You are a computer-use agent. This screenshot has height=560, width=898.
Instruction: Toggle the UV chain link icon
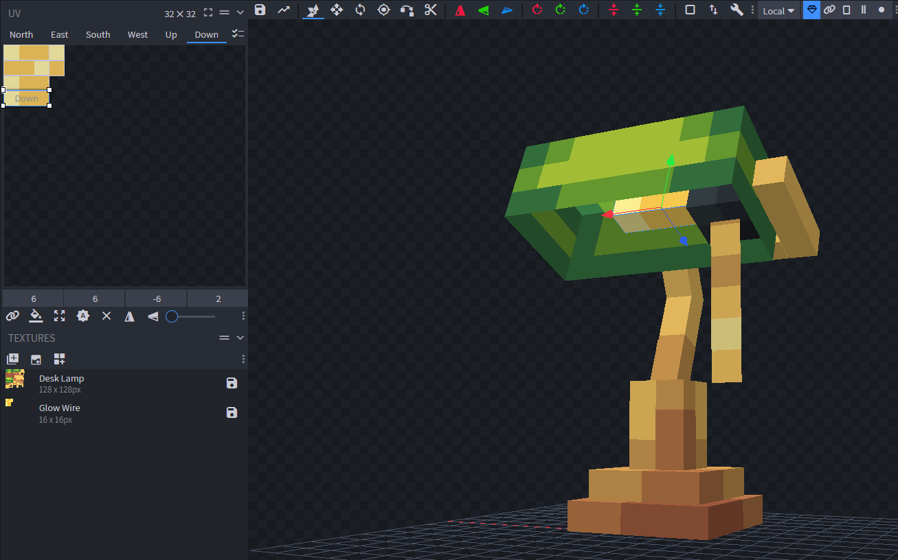coord(12,316)
